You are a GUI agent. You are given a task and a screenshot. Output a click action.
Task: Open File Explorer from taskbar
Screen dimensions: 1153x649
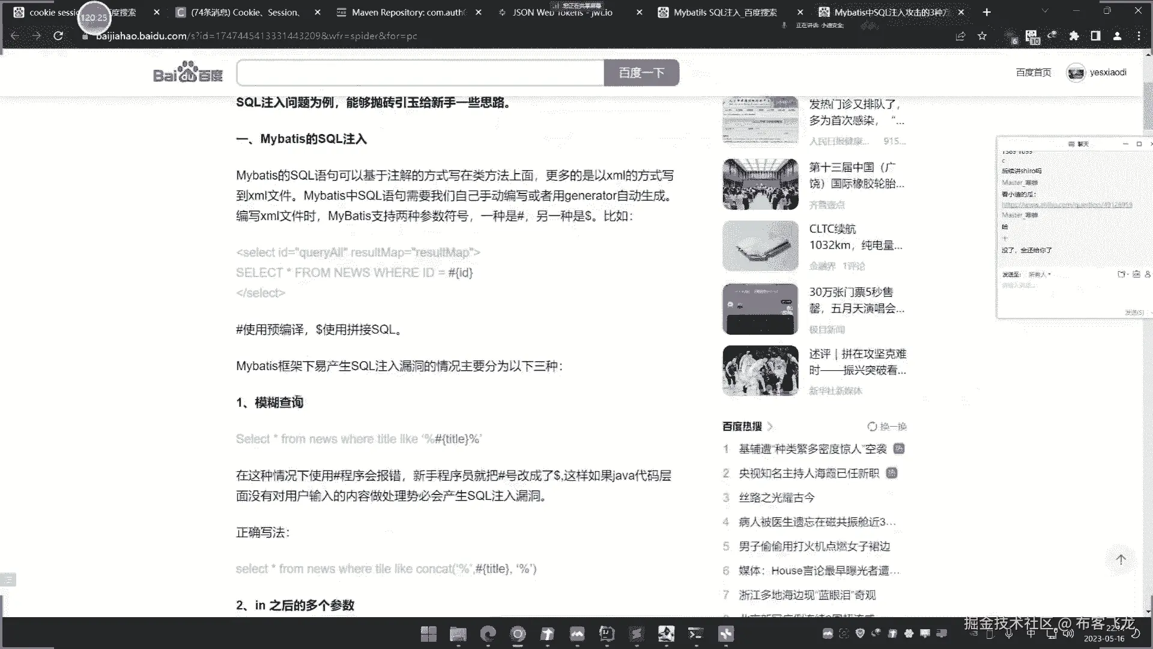(x=458, y=633)
